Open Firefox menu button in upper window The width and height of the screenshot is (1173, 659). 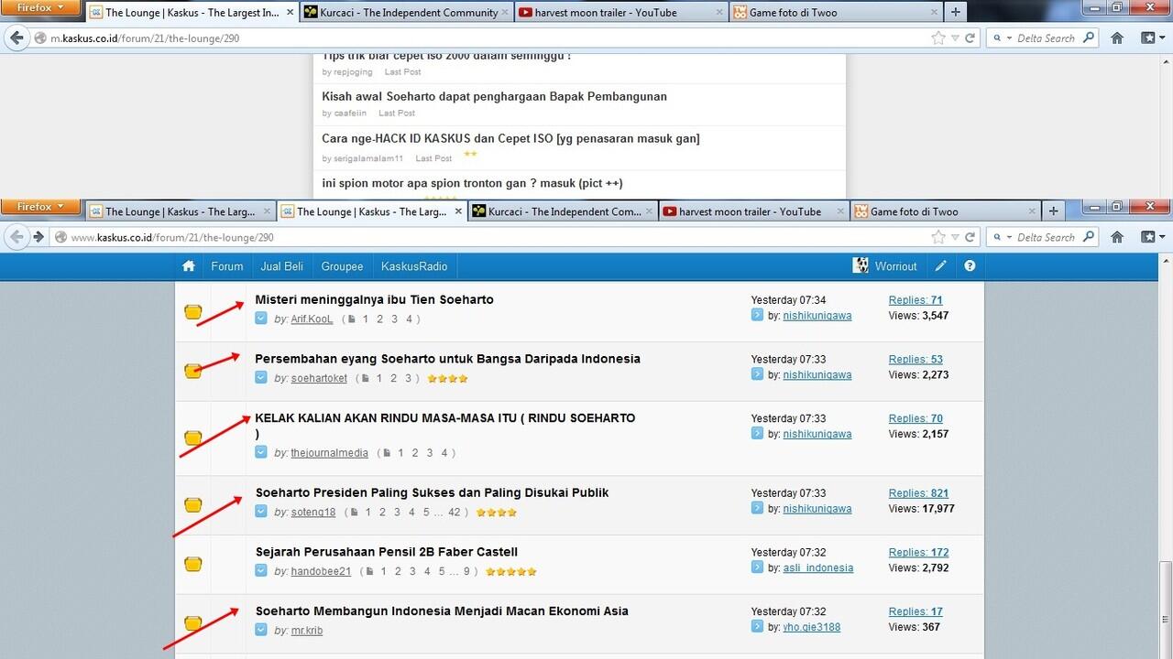[41, 7]
